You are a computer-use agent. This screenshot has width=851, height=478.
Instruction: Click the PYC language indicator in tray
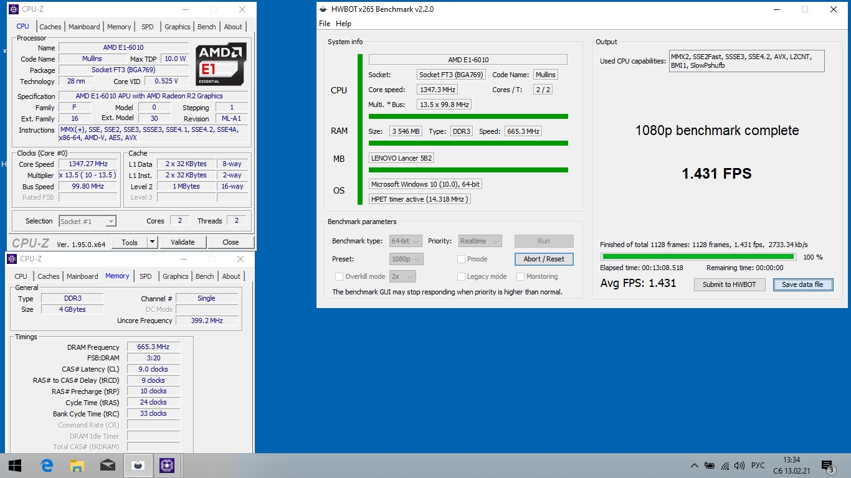click(x=758, y=466)
